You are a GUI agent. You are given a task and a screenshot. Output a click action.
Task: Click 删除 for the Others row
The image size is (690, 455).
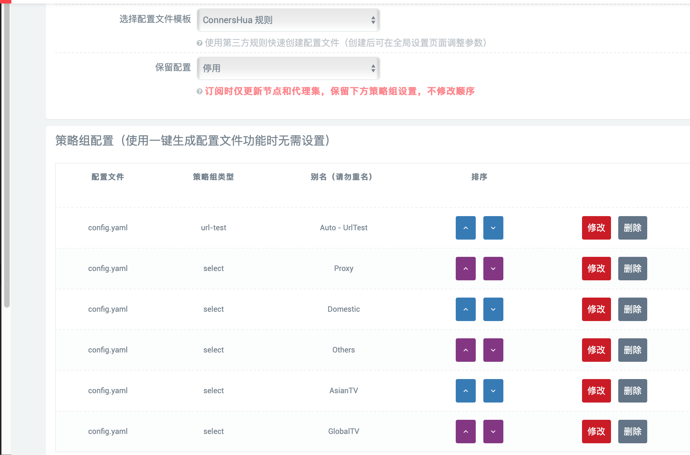pyautogui.click(x=632, y=350)
